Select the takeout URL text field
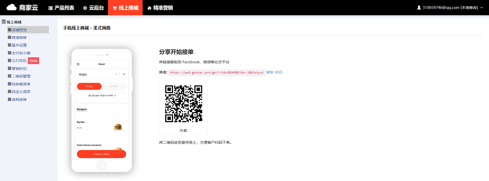The width and height of the screenshot is (489, 181). click(x=217, y=73)
